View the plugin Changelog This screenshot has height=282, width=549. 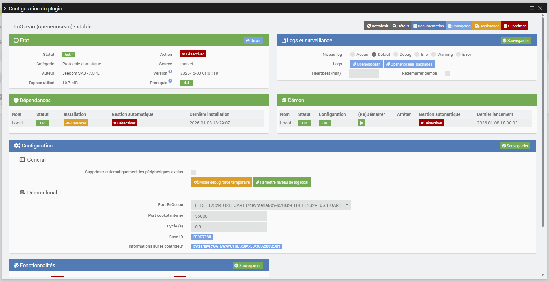click(459, 26)
